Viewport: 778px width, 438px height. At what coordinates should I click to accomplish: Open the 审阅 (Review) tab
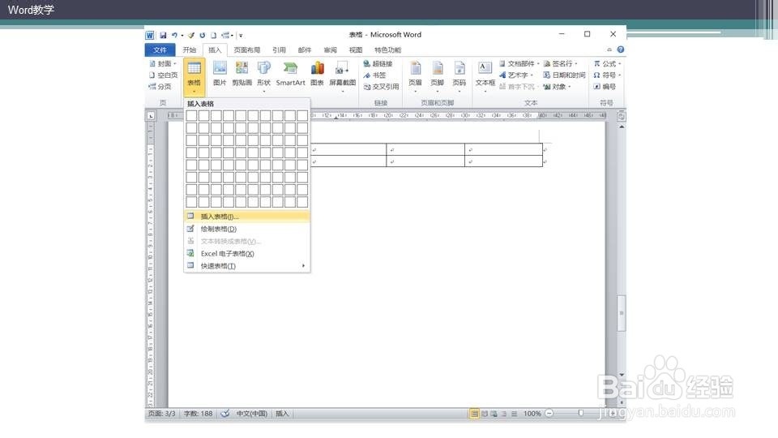point(330,49)
